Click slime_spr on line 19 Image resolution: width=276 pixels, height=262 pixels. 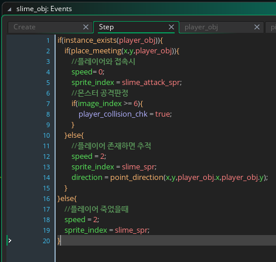coord(131,230)
